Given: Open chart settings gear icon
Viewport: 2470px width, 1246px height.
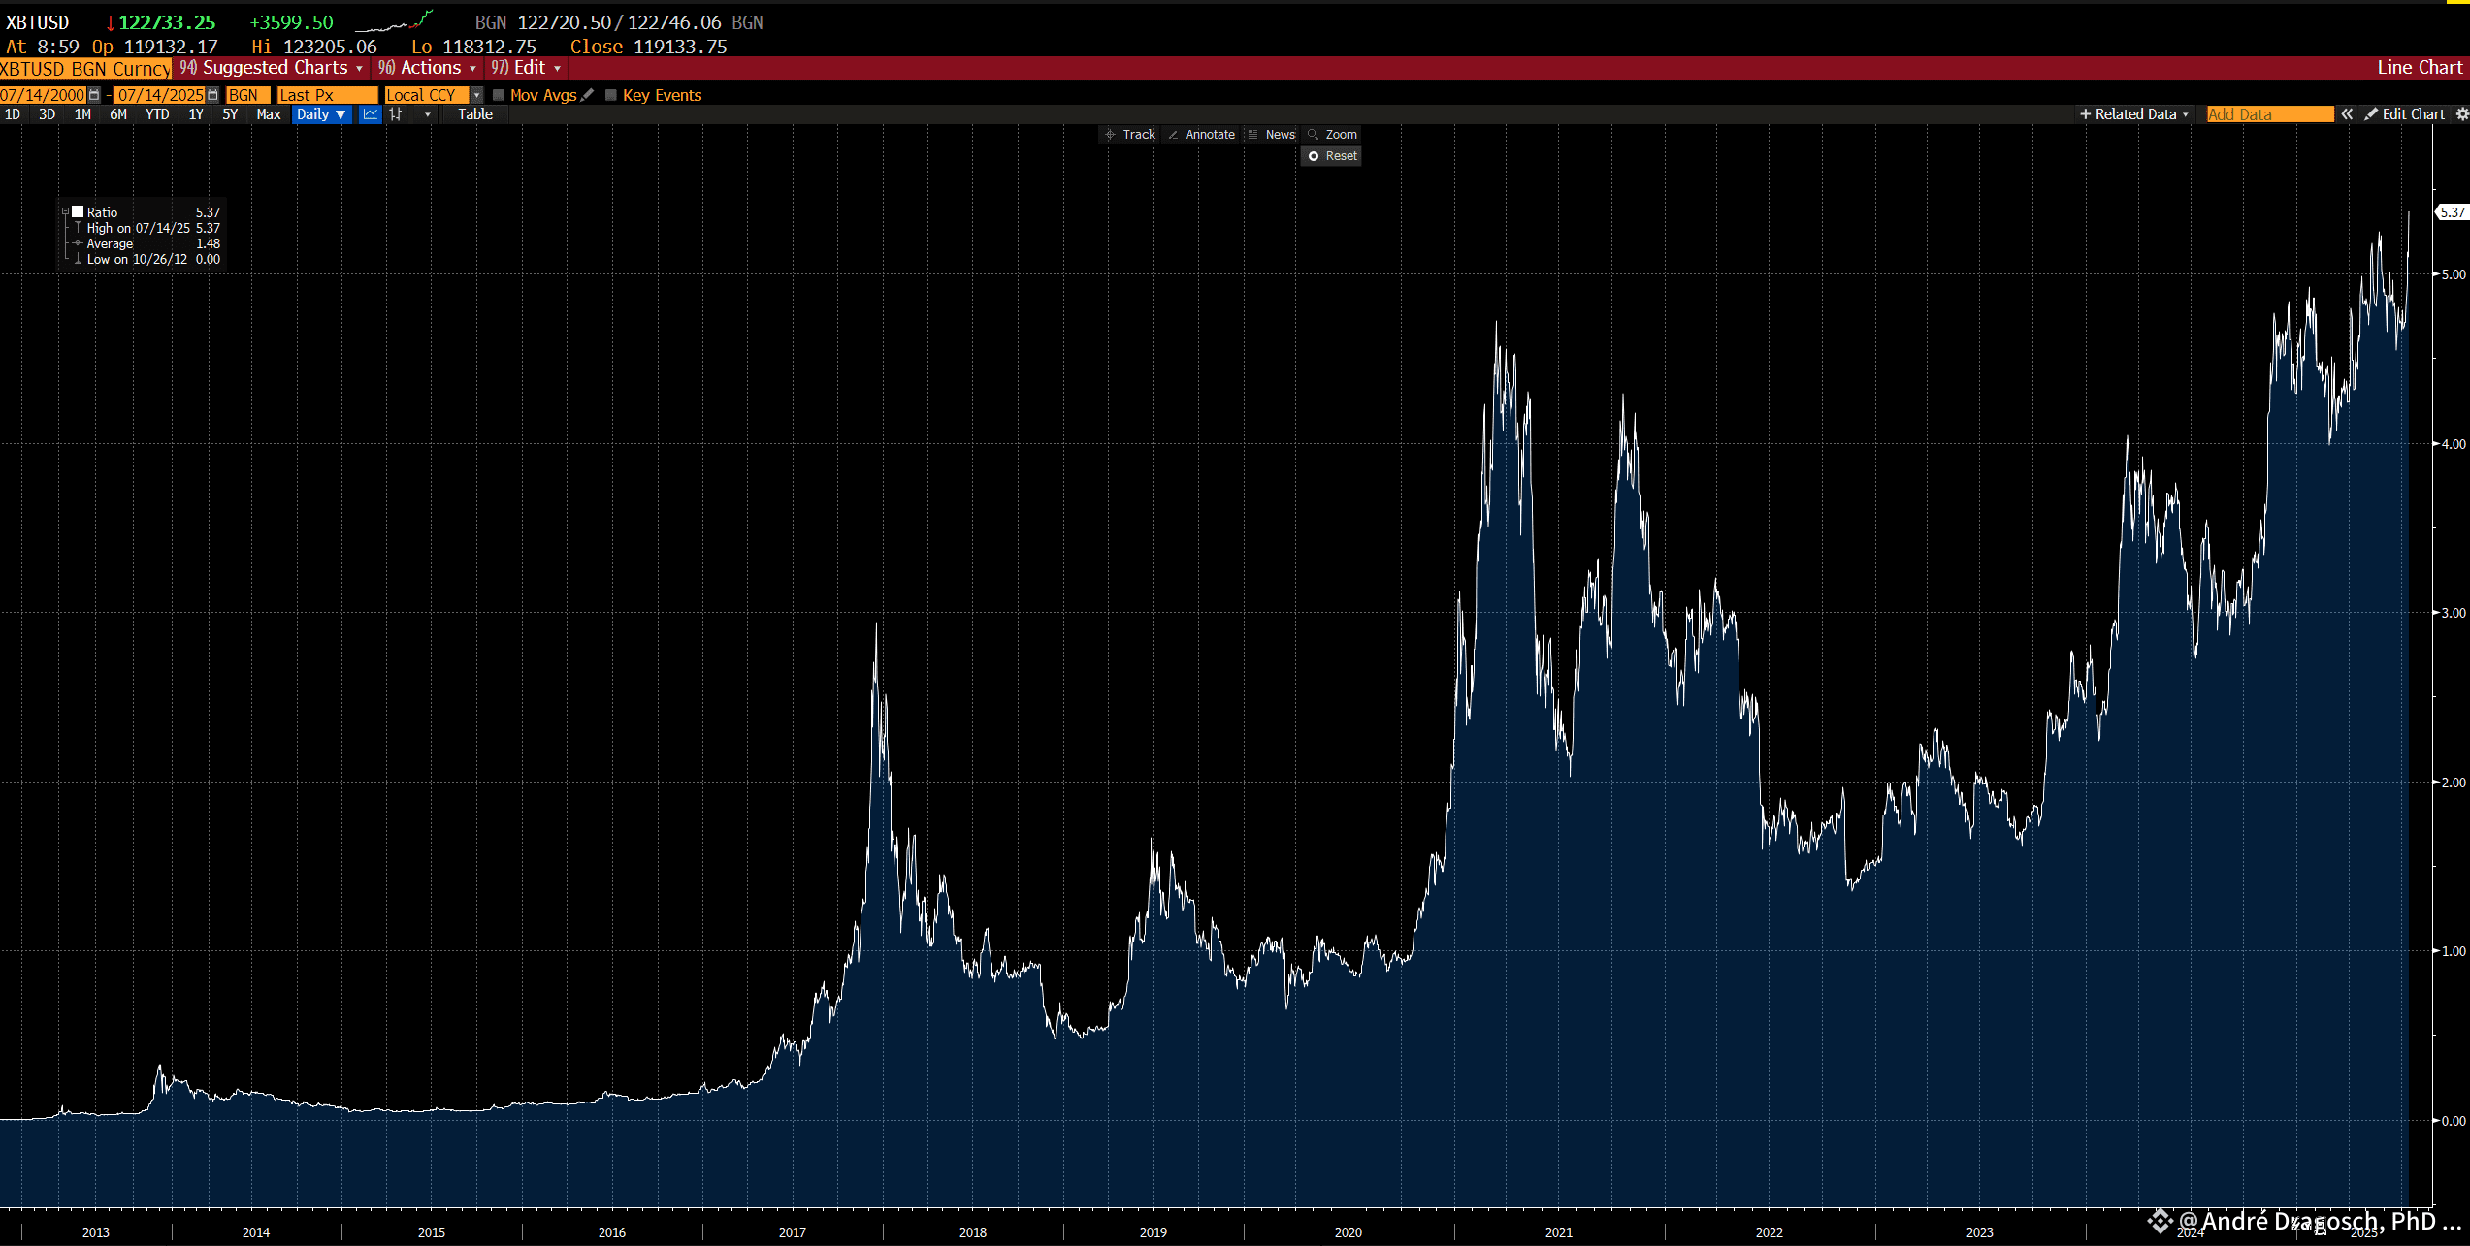Looking at the screenshot, I should click(x=2461, y=114).
